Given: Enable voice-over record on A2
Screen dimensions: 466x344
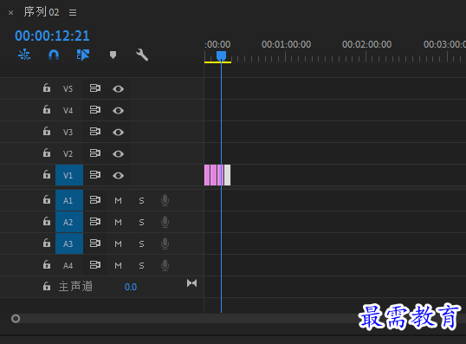Looking at the screenshot, I should [x=165, y=222].
